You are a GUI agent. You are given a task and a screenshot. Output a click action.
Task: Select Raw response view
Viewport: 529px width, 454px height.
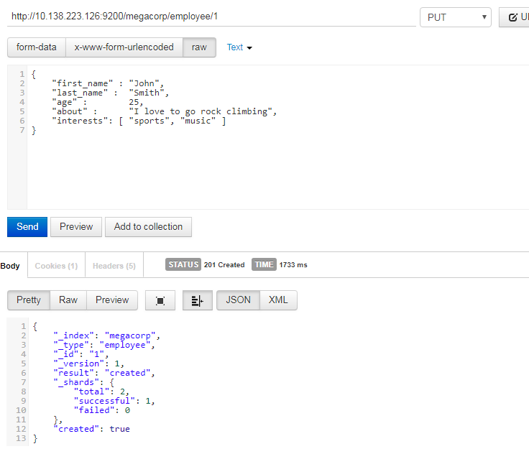tap(68, 300)
